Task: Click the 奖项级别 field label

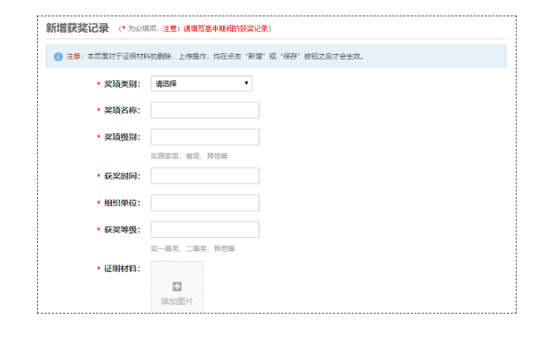Action: pyautogui.click(x=122, y=137)
